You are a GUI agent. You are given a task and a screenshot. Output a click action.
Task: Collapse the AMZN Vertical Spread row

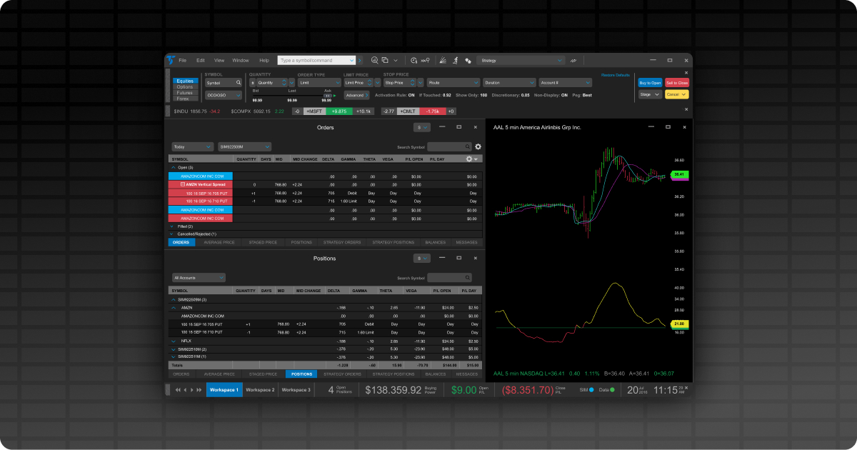pyautogui.click(x=183, y=184)
